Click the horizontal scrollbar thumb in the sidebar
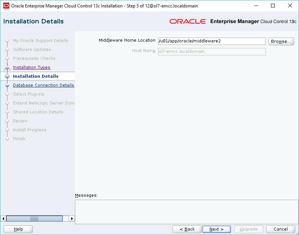The image size is (299, 235). point(35,219)
